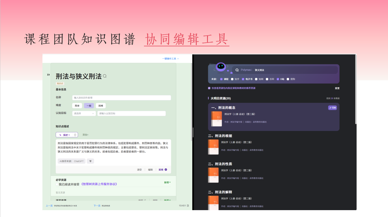Open the 新增 dropdown in 必学资源 section
Viewport: 388px width, 217px height.
167,182
